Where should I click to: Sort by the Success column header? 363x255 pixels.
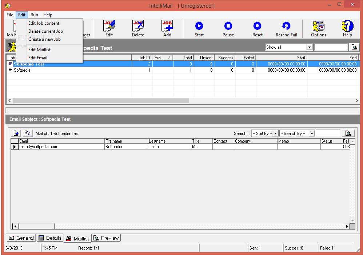(225, 58)
